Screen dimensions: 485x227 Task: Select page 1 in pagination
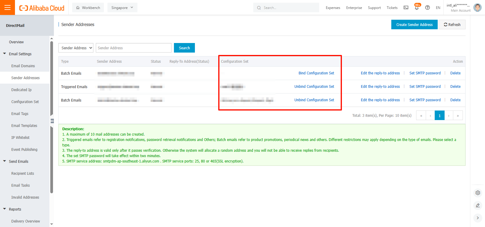click(439, 115)
